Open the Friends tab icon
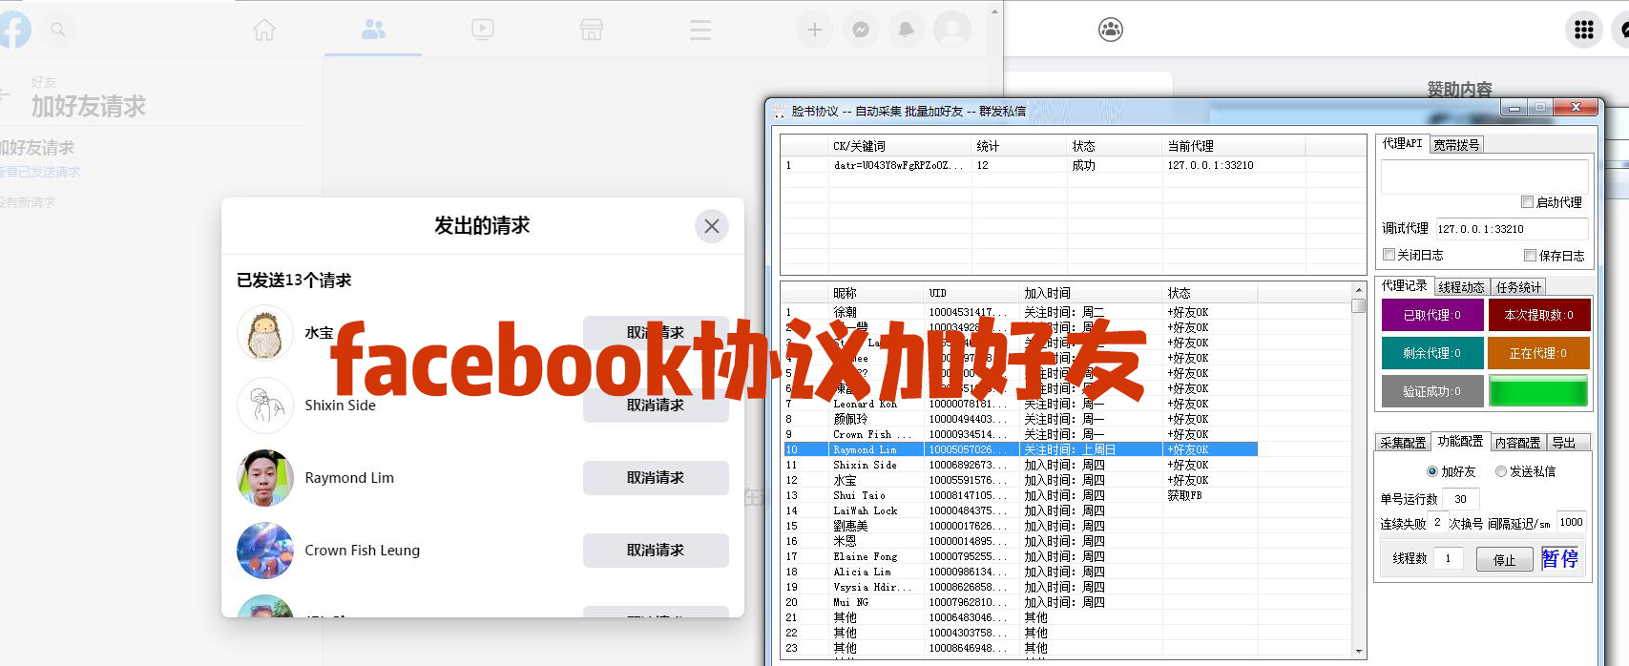 click(x=373, y=30)
